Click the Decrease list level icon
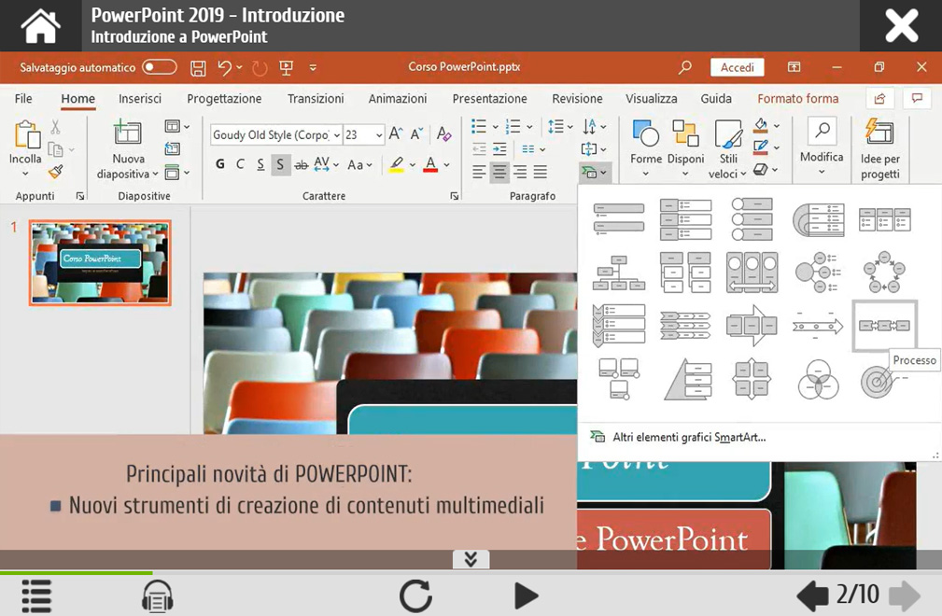 coord(479,149)
